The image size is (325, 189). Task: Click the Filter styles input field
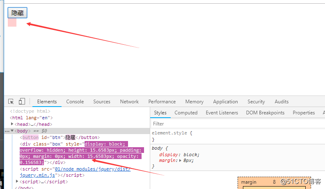tap(238, 124)
